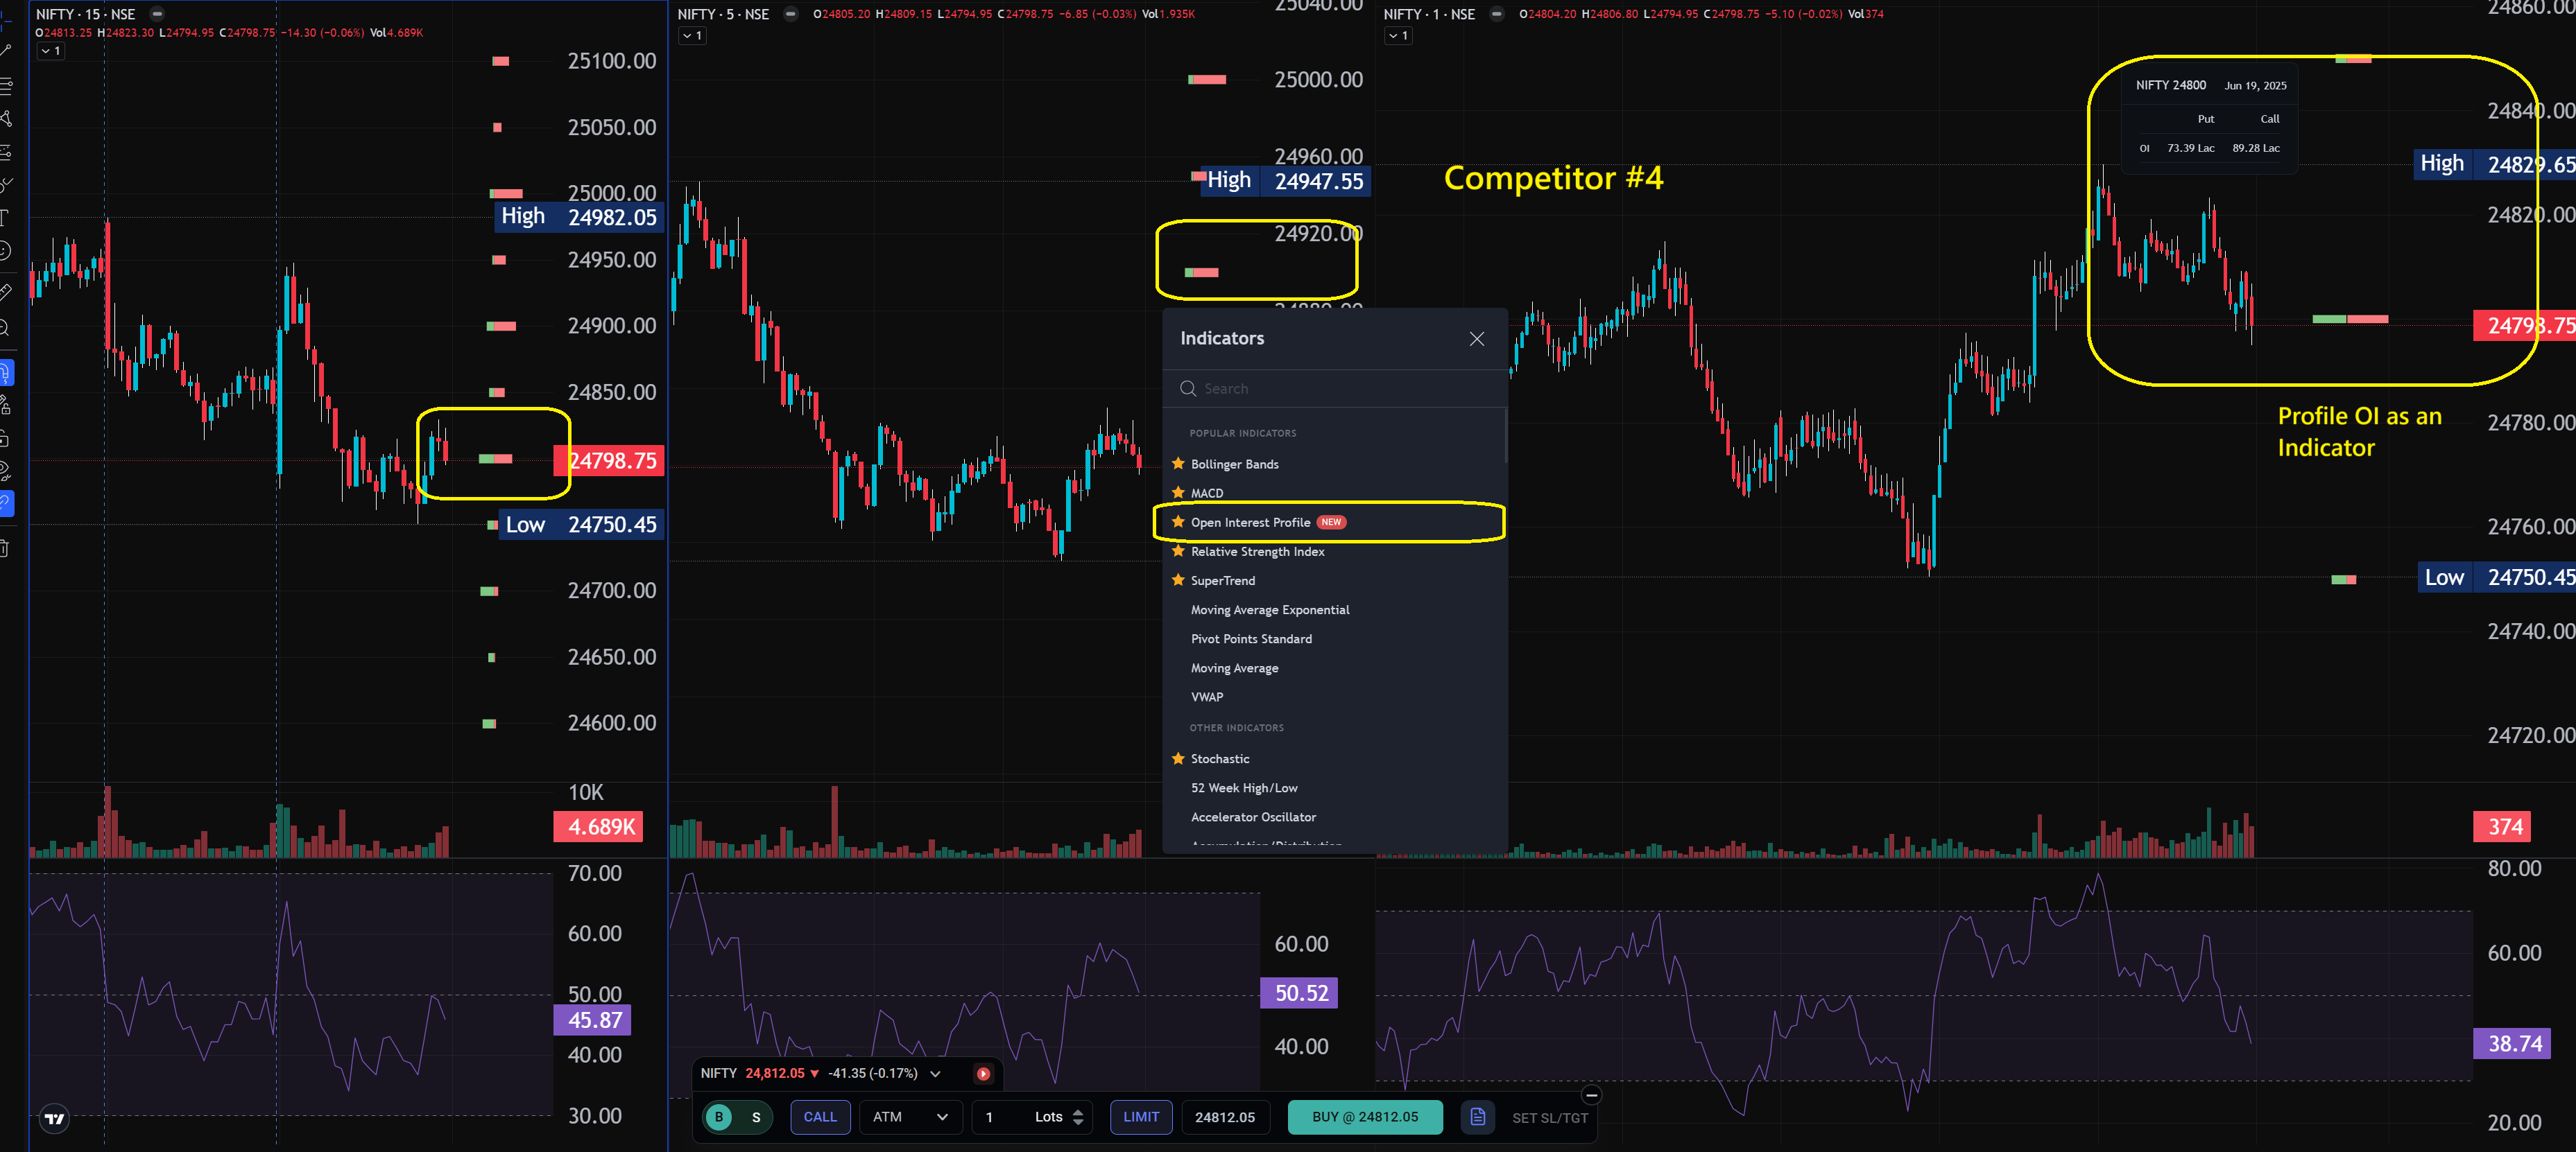Click the 24798.75 price label on 15-minute chart
Image resolution: width=2576 pixels, height=1152 pixels.
pos(609,461)
